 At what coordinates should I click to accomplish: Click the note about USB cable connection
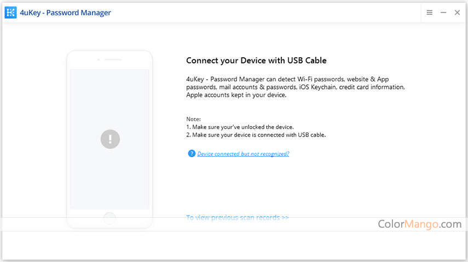(x=256, y=135)
